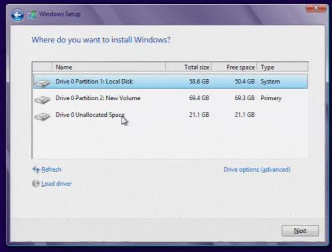Sort by the Free space column

(x=234, y=67)
